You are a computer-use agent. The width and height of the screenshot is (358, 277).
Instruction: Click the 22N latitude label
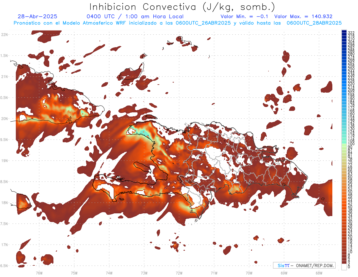point(4,35)
